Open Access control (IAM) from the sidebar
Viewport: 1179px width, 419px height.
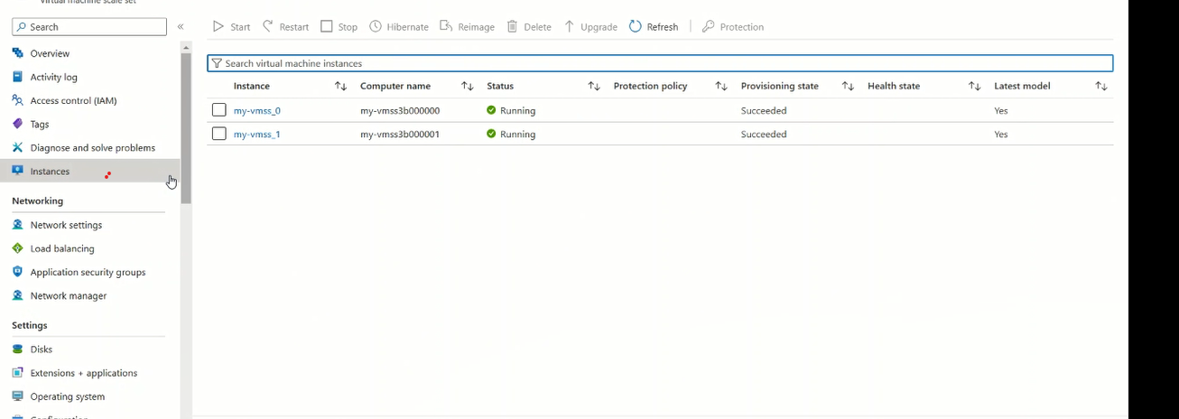(73, 100)
